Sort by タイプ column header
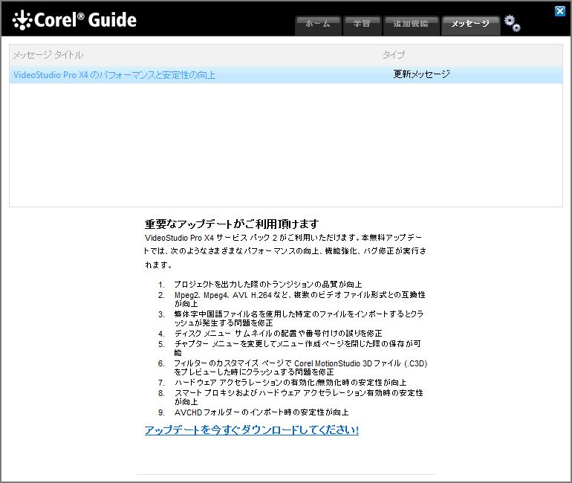The height and width of the screenshot is (483, 572). click(x=394, y=55)
